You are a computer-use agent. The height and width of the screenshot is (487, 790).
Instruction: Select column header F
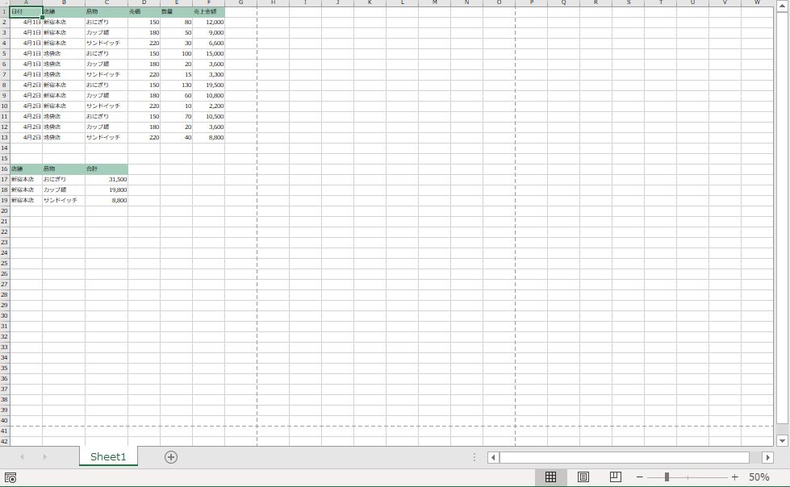click(208, 3)
